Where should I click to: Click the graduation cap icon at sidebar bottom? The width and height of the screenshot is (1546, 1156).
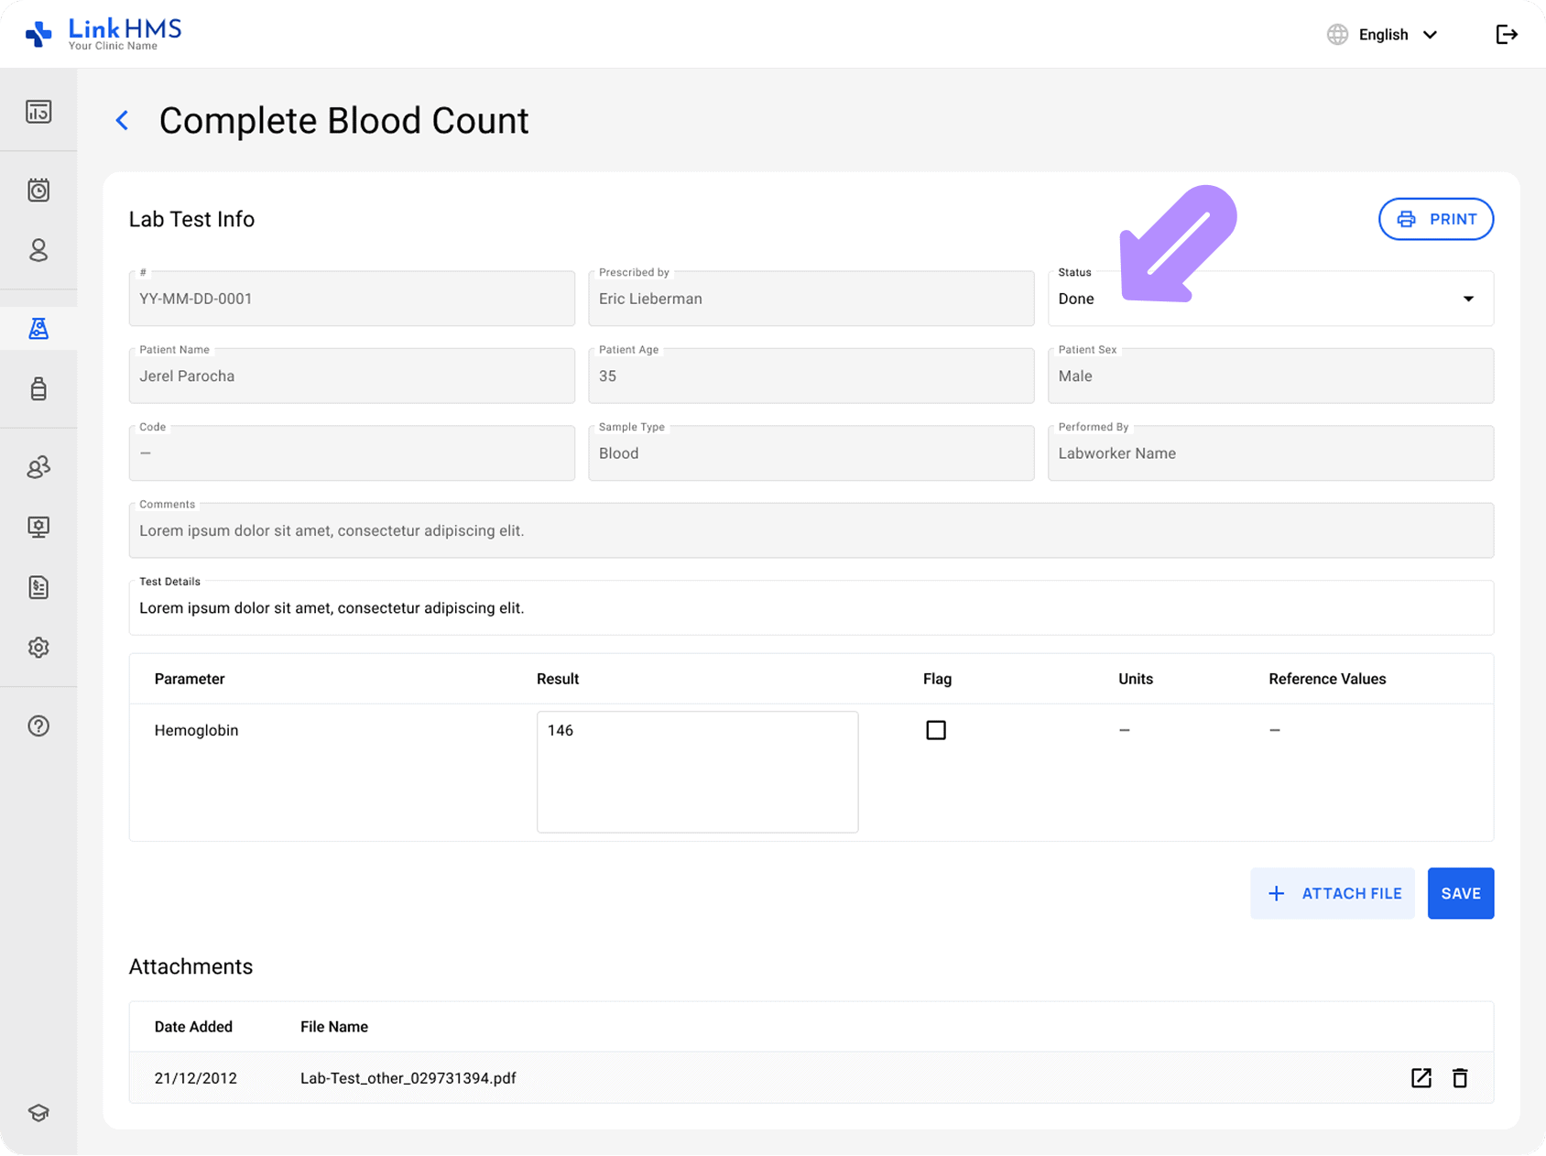[38, 1112]
